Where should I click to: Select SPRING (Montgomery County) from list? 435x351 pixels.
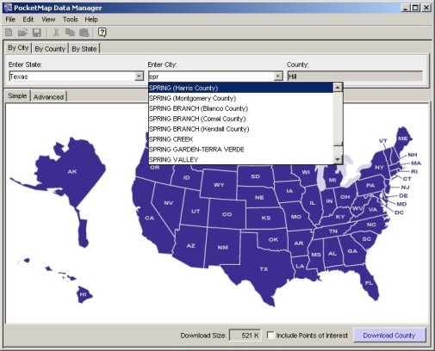pos(240,98)
